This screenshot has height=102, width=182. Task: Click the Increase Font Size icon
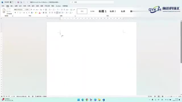point(32,10)
